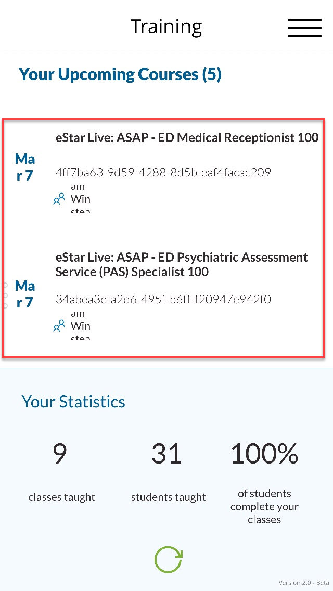Select Mar 7 date of Medical Receptionist course
This screenshot has width=333, height=591.
(x=25, y=167)
